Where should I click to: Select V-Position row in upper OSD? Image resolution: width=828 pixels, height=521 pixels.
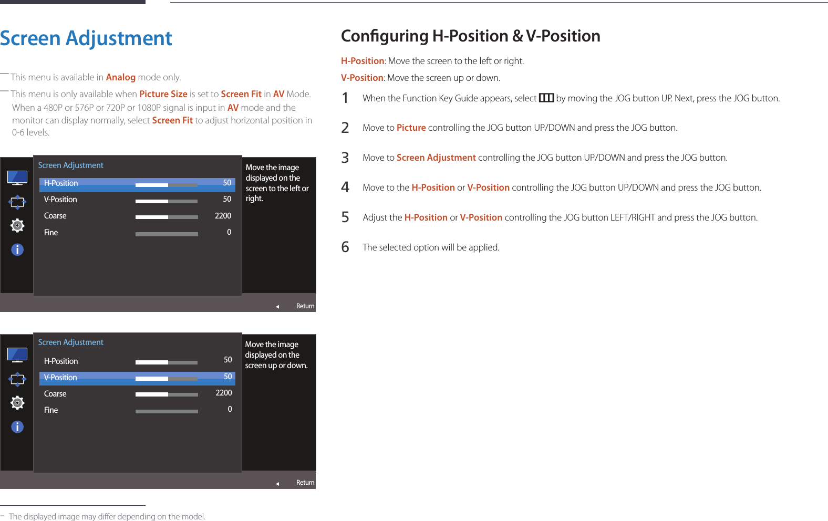pyautogui.click(x=137, y=200)
